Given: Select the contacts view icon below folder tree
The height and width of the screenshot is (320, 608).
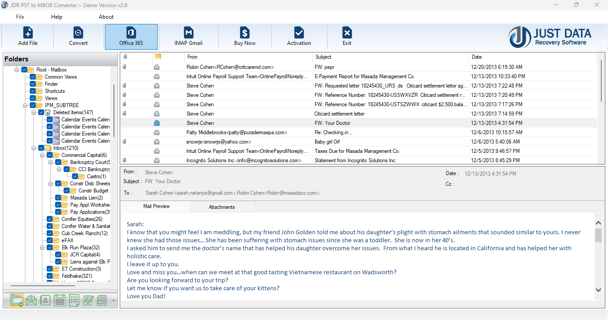Looking at the screenshot, I should (45, 300).
